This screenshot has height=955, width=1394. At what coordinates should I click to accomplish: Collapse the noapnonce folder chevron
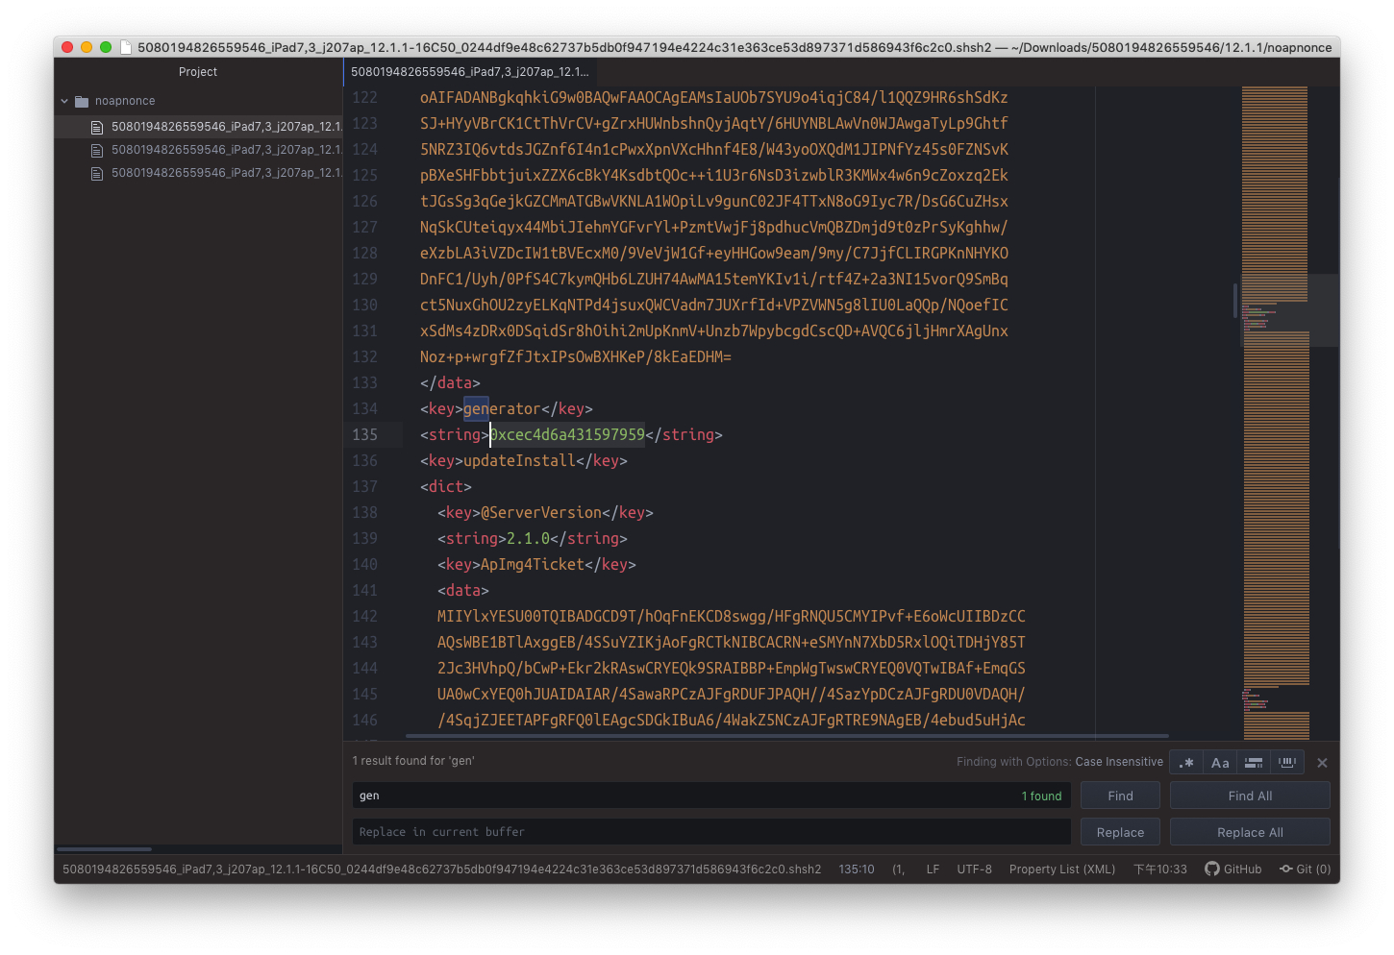[x=64, y=101]
